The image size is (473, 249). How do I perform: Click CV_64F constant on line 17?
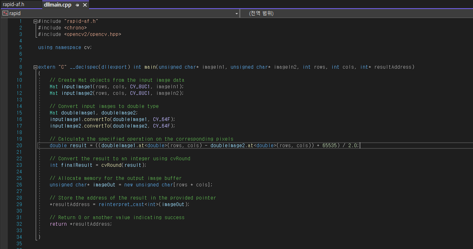[x=161, y=126]
